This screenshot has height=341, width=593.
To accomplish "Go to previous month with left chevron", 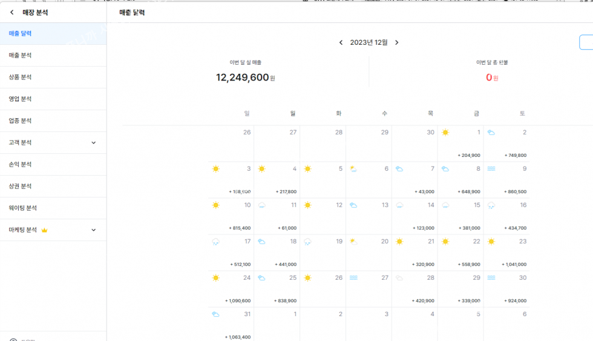I will click(341, 42).
